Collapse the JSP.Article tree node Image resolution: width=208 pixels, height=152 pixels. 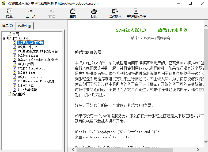point(4,38)
